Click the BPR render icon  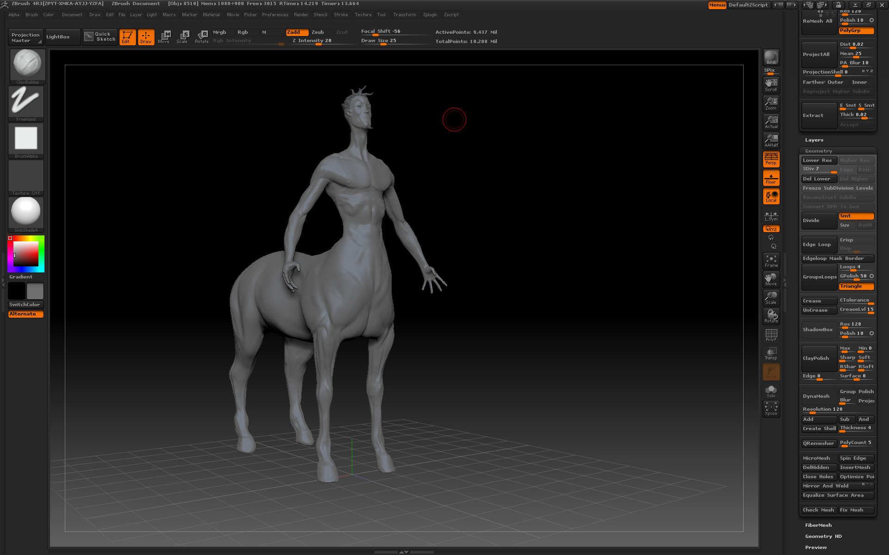coord(771,57)
